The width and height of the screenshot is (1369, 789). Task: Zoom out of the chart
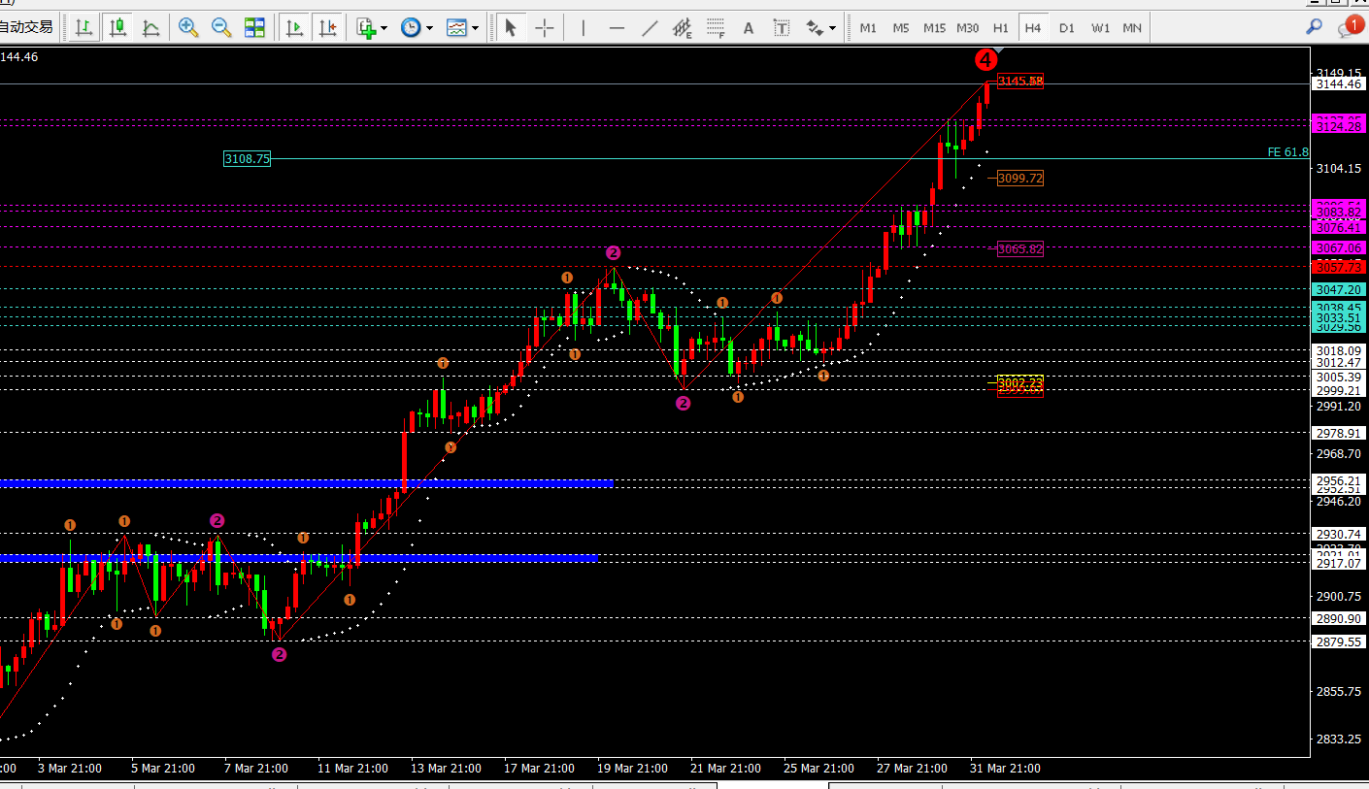point(221,28)
